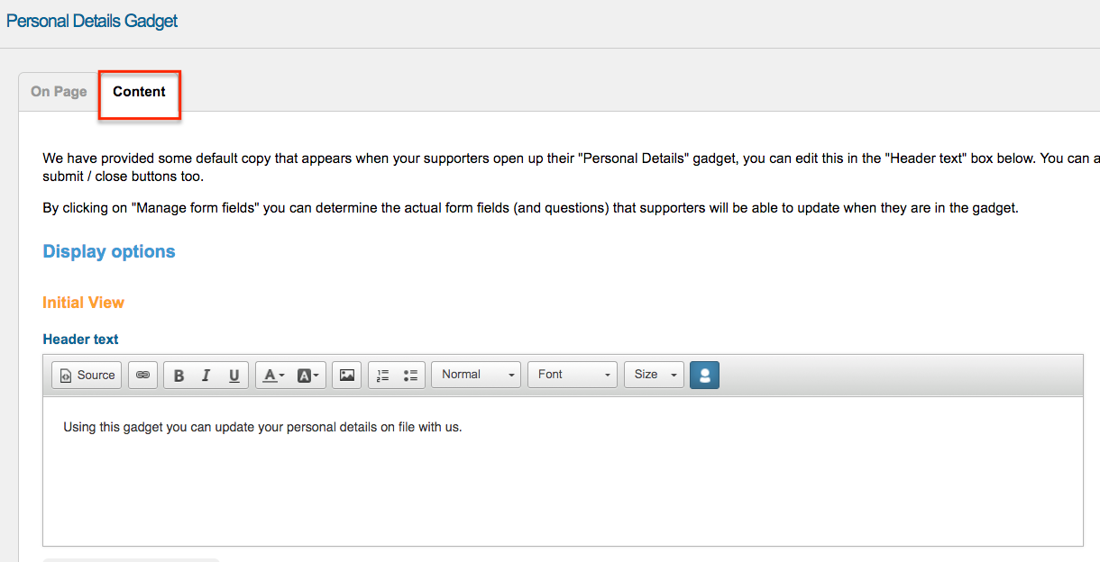1100x562 pixels.
Task: Toggle underline formatting
Action: coord(234,376)
